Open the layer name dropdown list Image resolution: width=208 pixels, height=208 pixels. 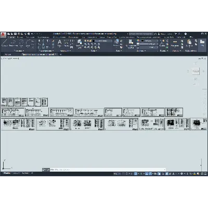(103, 41)
